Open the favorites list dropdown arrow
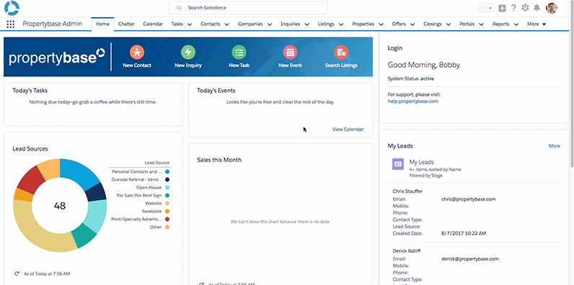Screen dimensions: 574x285 click(x=490, y=8)
